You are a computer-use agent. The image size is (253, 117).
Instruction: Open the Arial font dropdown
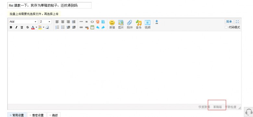click(23, 22)
